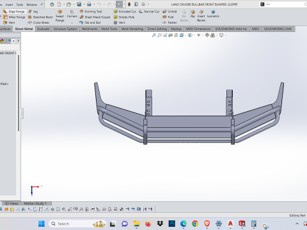Click the Save icon
Image resolution: width=307 pixels, height=230 pixels.
(79, 4)
